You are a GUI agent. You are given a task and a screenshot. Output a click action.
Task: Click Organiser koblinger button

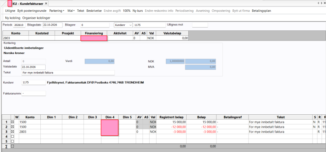(x=36, y=18)
